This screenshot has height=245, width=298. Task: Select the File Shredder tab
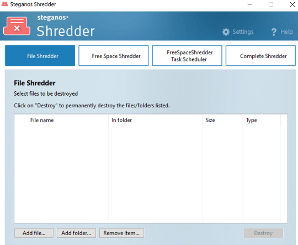coord(40,56)
